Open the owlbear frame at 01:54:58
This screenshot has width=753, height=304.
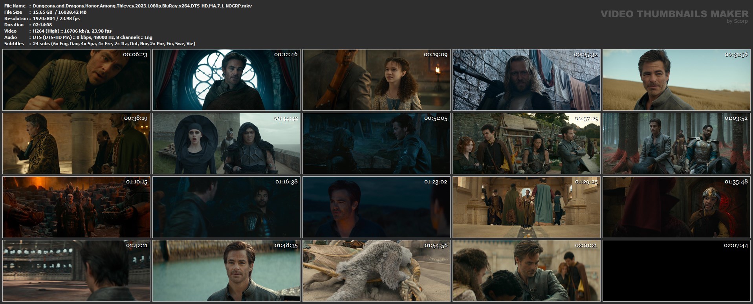click(376, 271)
